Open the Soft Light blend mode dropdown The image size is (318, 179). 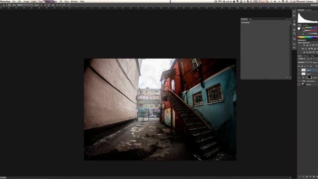(305, 62)
